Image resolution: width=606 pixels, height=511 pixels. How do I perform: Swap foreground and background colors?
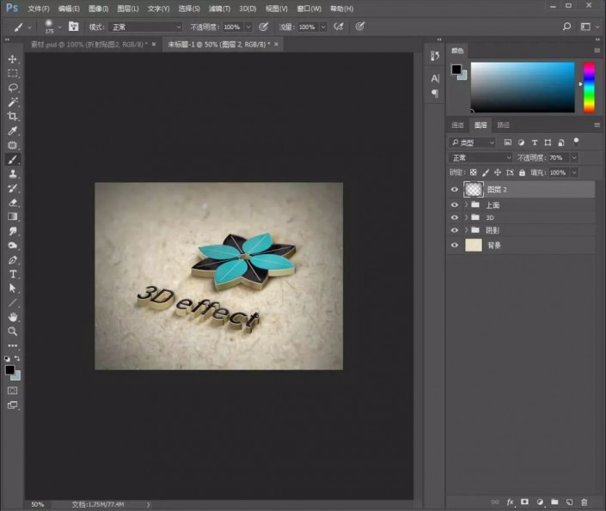[x=17, y=358]
